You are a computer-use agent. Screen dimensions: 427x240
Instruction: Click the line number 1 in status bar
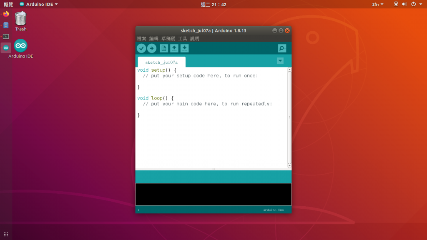point(138,210)
